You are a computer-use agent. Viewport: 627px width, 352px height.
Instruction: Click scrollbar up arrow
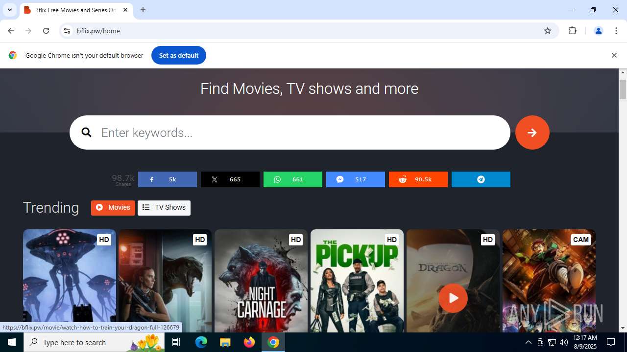point(623,72)
